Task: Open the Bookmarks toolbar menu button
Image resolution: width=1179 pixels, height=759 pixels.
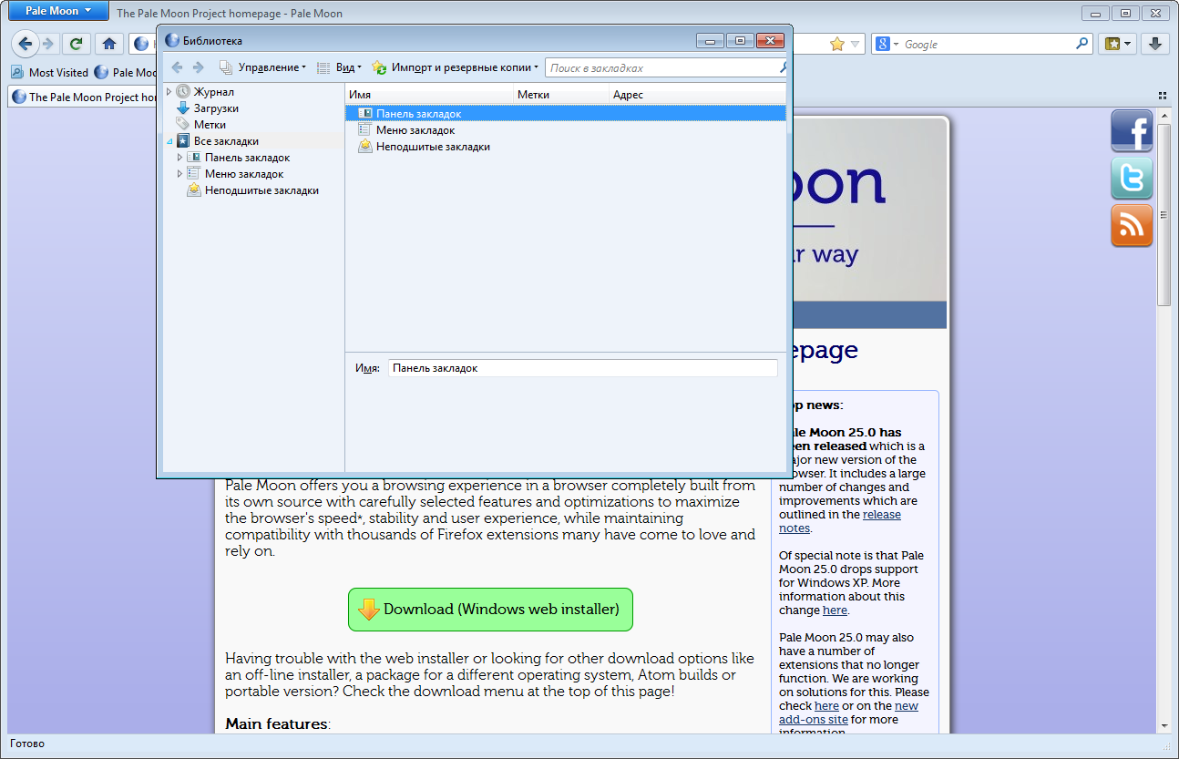Action: coord(1118,44)
